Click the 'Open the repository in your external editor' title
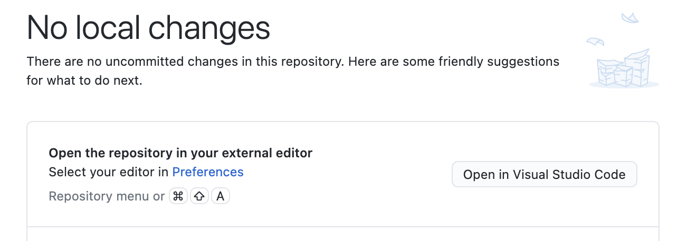The height and width of the screenshot is (241, 687). pyautogui.click(x=180, y=153)
